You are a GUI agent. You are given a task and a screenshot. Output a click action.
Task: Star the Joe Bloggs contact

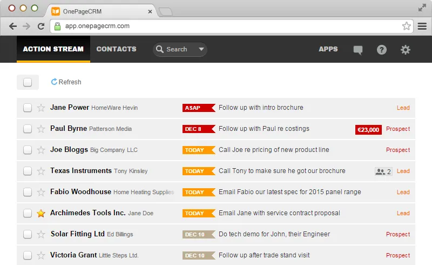point(41,150)
